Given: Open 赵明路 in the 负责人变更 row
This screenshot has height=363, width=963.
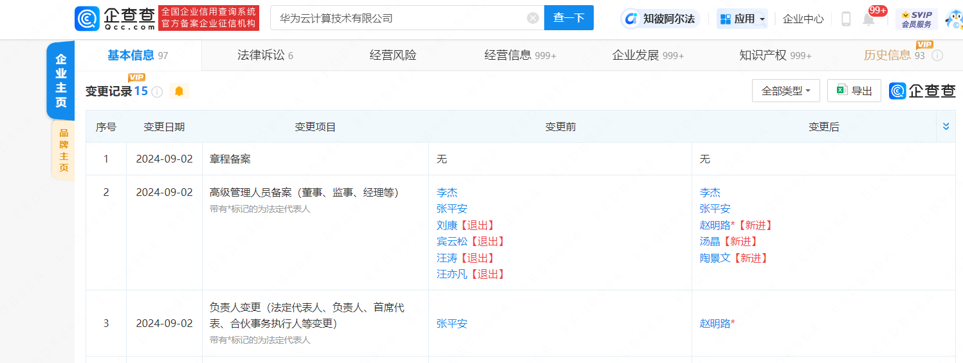Looking at the screenshot, I should 715,324.
